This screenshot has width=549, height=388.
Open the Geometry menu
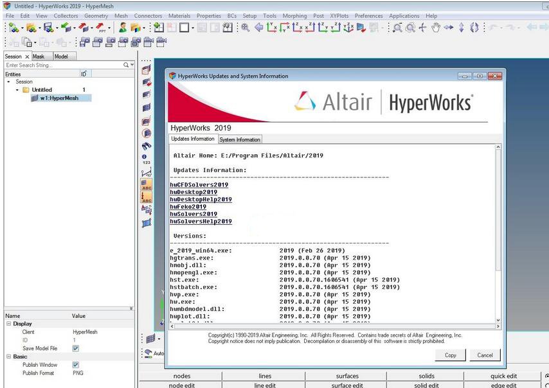pos(96,15)
